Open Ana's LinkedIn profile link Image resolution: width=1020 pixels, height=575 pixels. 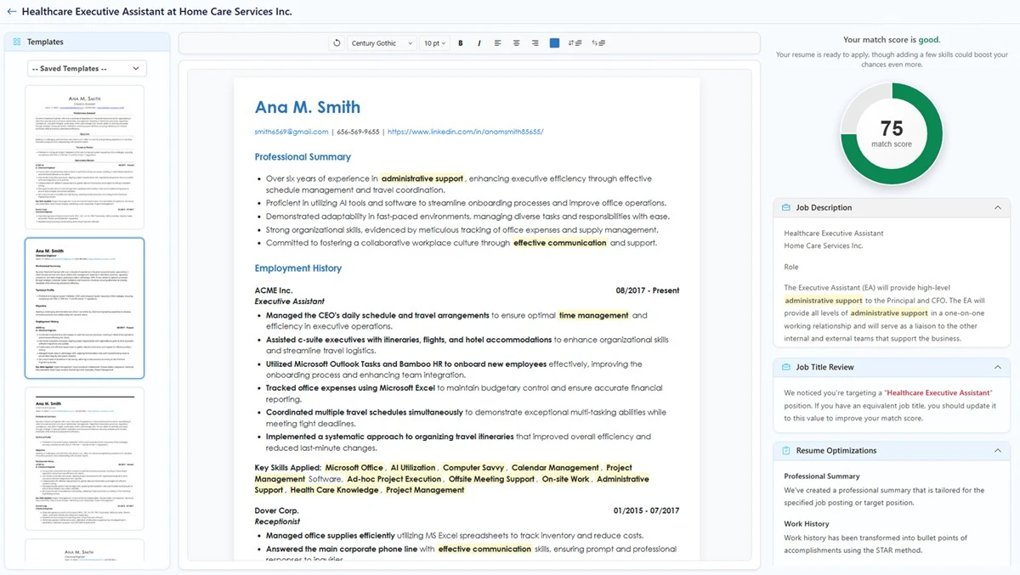[467, 132]
